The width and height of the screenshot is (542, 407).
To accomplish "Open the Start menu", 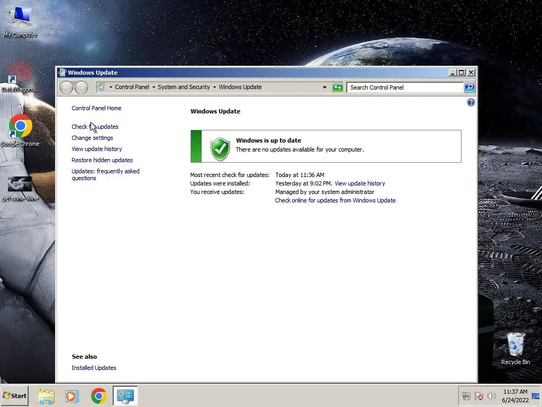I will pos(14,395).
